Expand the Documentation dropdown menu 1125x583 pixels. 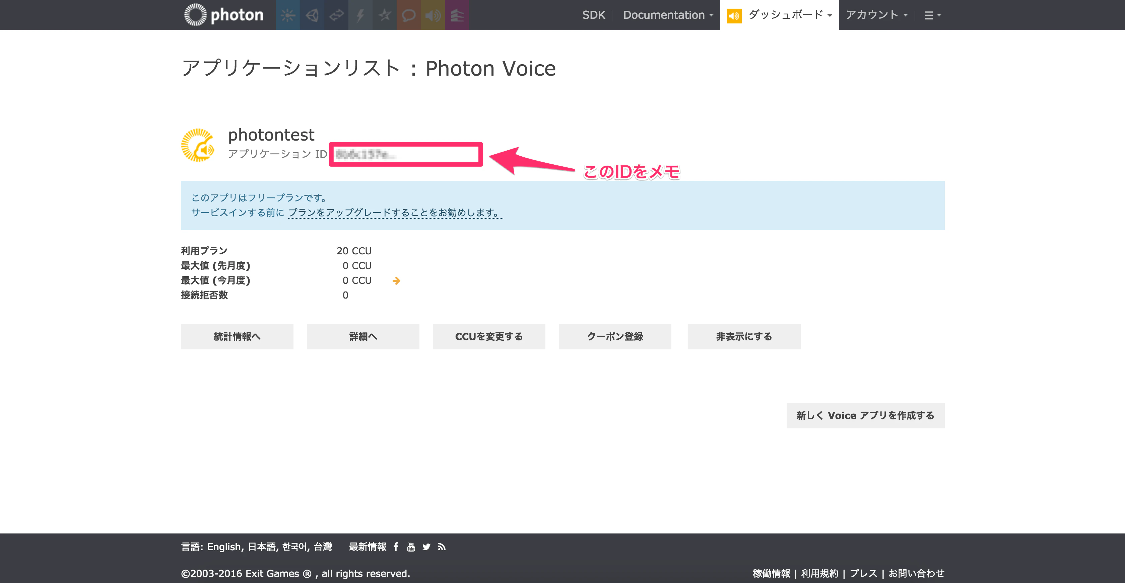[x=668, y=15]
